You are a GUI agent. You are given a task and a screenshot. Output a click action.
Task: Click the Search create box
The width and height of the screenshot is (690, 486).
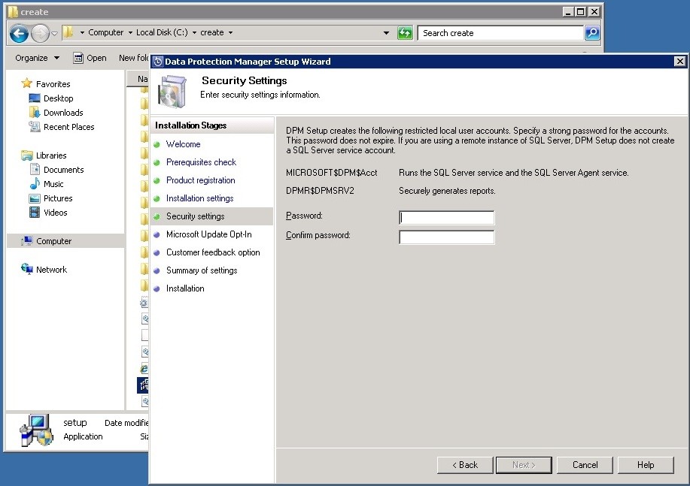[x=500, y=33]
